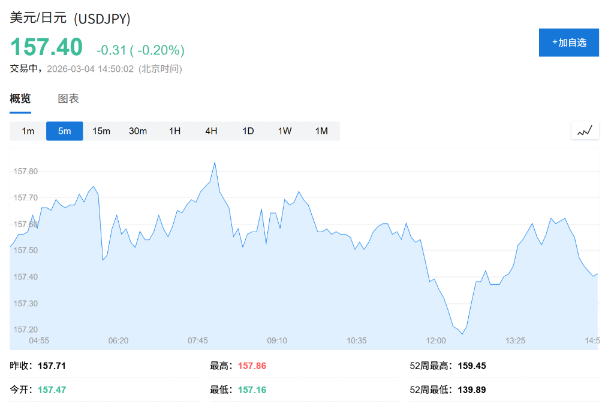
Task: Click the 06:20 time axis label
Action: (118, 340)
